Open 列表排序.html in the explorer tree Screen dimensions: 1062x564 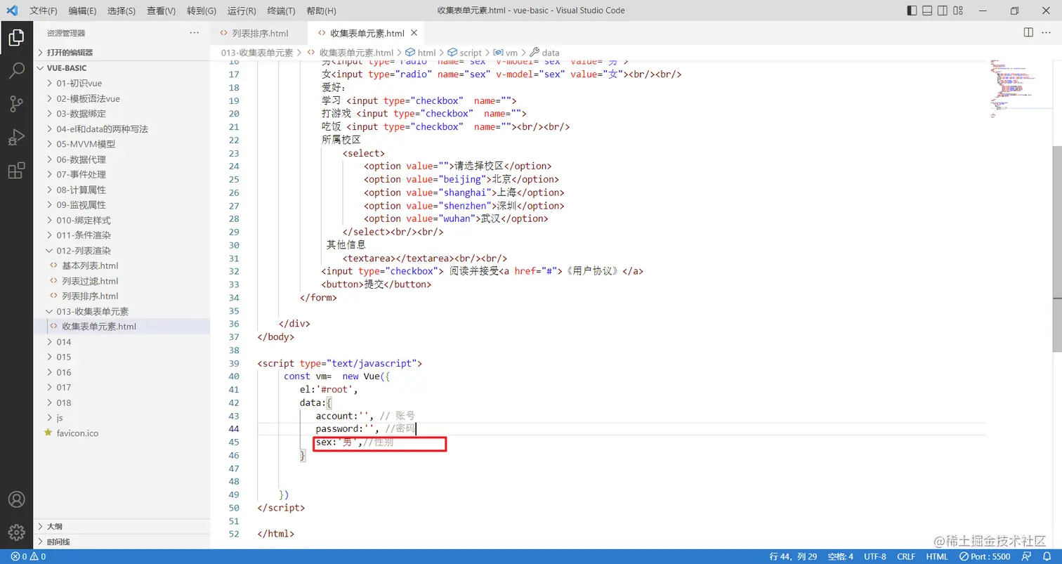click(x=122, y=296)
